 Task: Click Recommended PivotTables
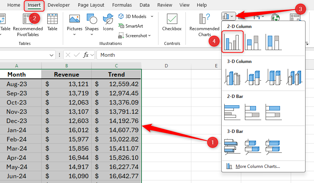28,25
